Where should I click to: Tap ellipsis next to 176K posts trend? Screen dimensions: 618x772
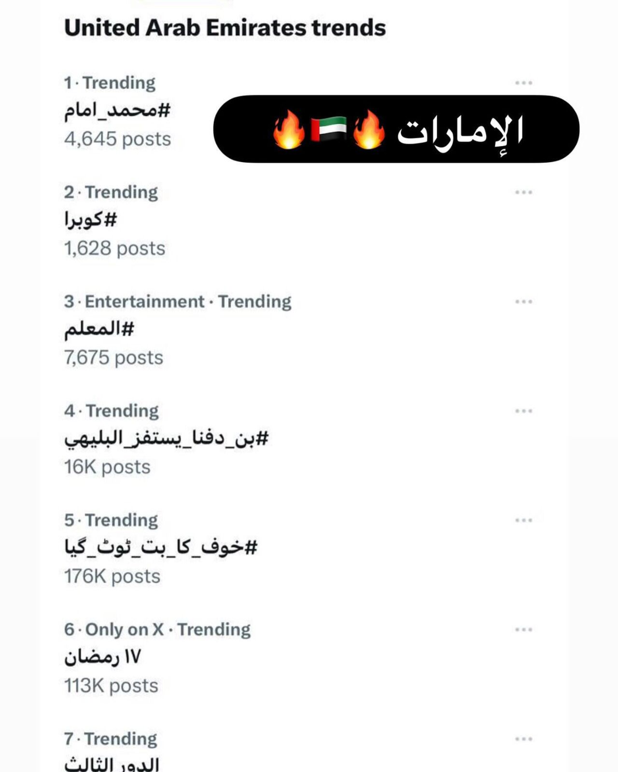coord(523,521)
